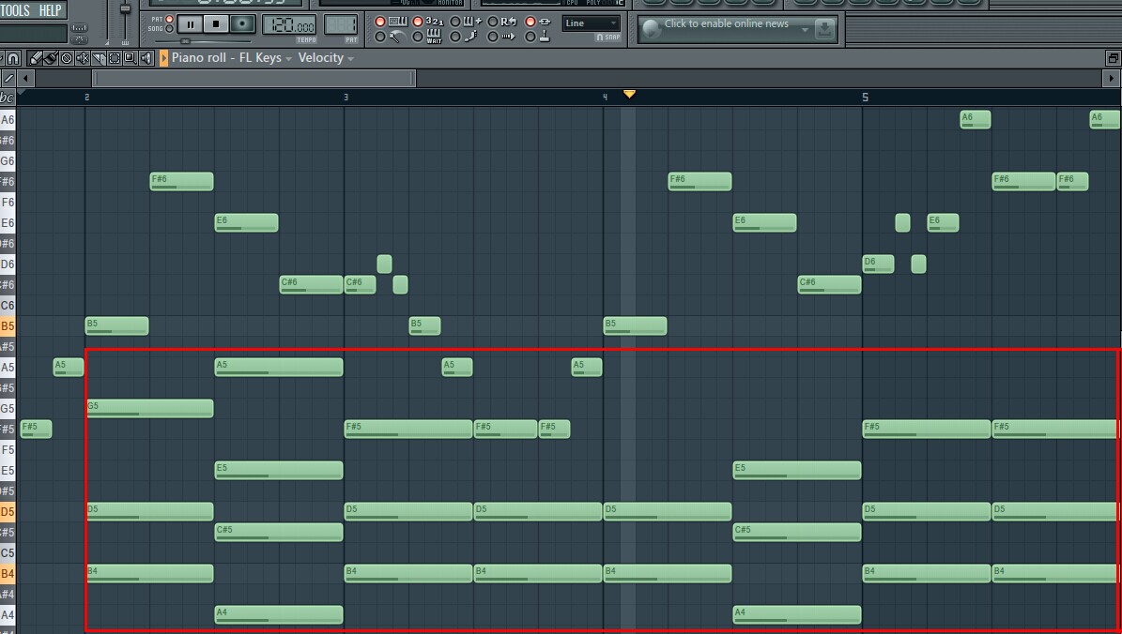This screenshot has height=634, width=1122.
Task: Click the detach window icon of piano roll
Action: [1113, 58]
